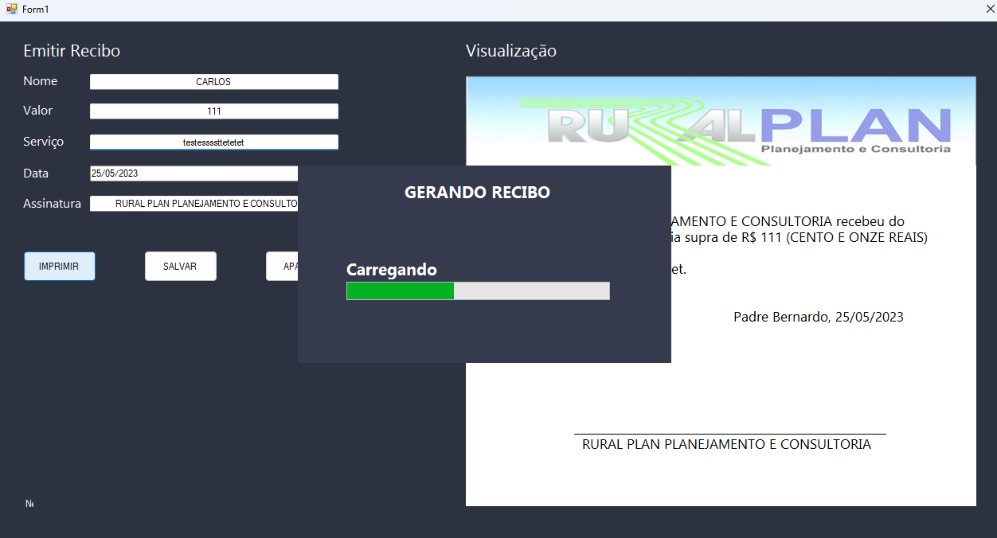
Task: Select the Nome input containing CARLOS
Action: coord(213,81)
